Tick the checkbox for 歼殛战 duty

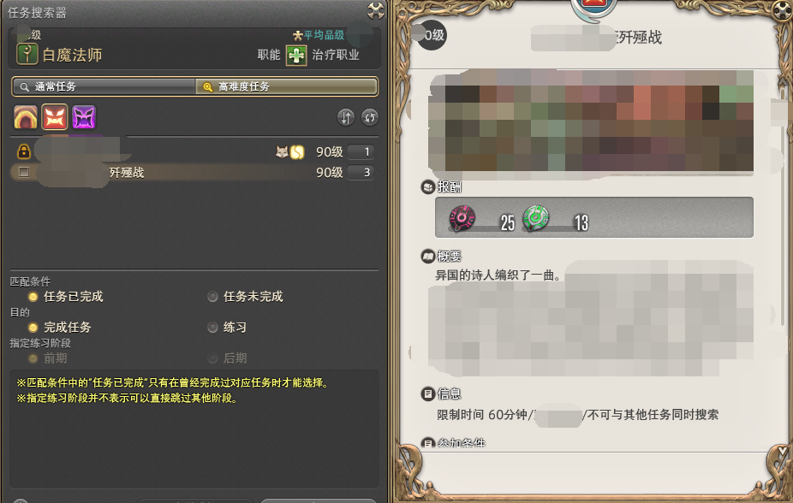pyautogui.click(x=24, y=172)
